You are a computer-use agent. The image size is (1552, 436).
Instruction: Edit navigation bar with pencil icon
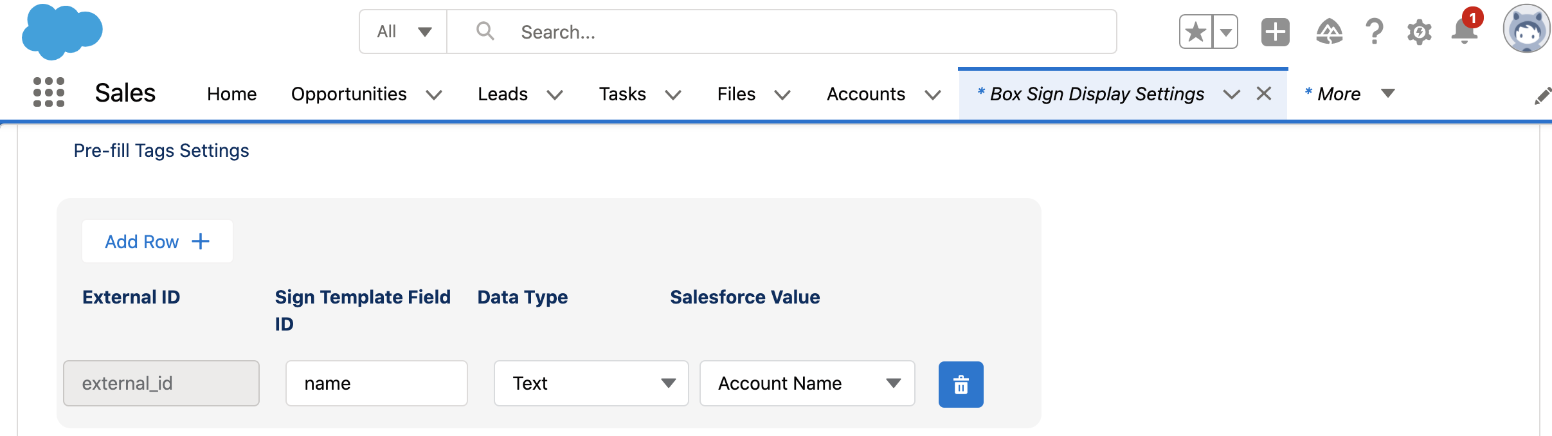1542,96
